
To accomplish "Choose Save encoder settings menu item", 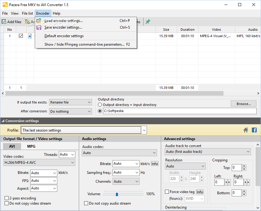I will [86, 27].
